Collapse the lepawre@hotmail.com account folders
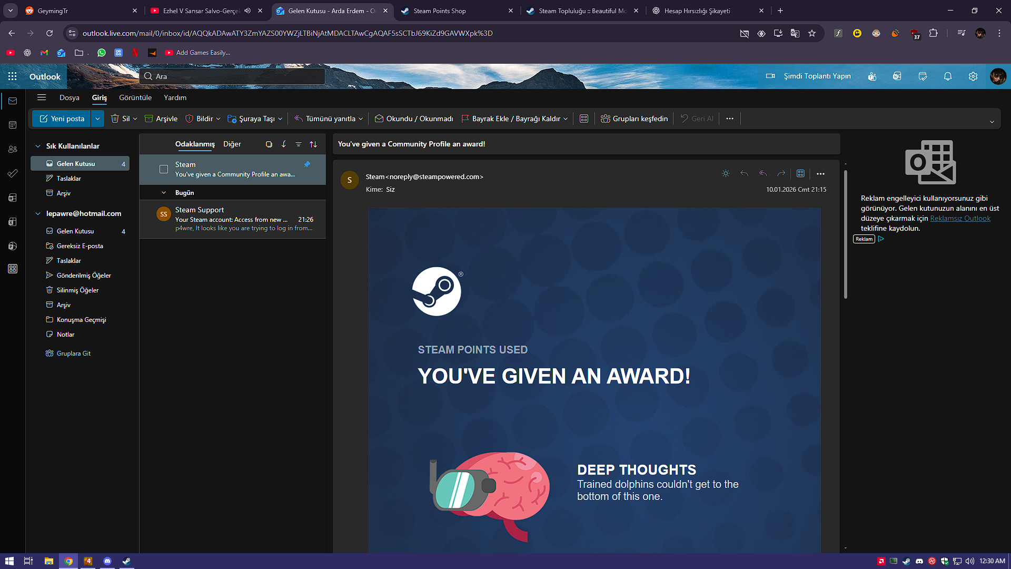Screen dimensions: 1011x569 (38, 213)
